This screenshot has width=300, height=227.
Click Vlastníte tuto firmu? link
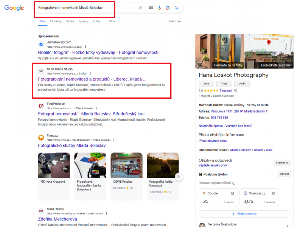(x=239, y=126)
